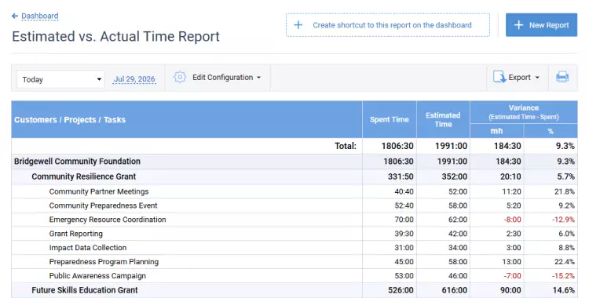Click Estimated Time 616:00 for Future Skills Education Grant
This screenshot has width=589, height=298.
tap(455, 290)
